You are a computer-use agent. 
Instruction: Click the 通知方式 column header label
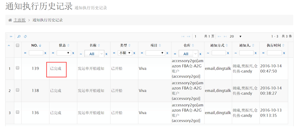(217, 45)
